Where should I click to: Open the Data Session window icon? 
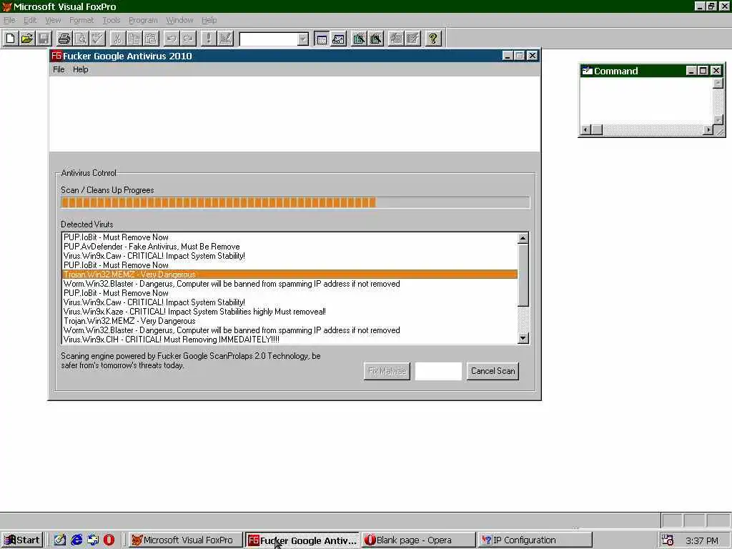pos(338,39)
